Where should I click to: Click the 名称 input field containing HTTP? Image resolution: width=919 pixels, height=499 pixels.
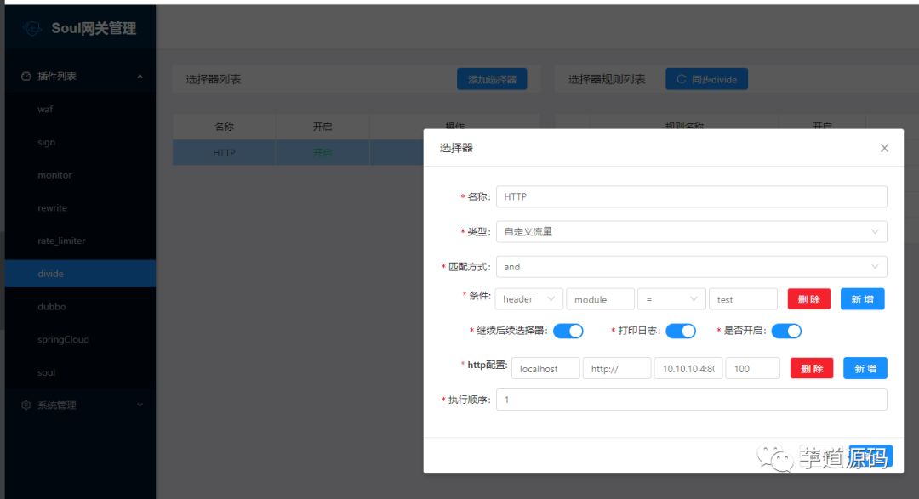(x=691, y=196)
